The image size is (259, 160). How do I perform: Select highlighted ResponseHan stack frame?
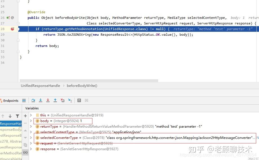point(11,123)
